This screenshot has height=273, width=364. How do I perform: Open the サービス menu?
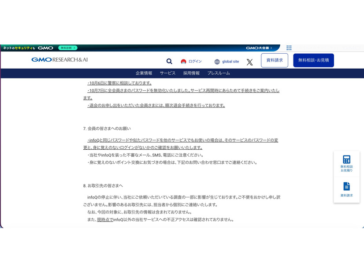point(167,73)
